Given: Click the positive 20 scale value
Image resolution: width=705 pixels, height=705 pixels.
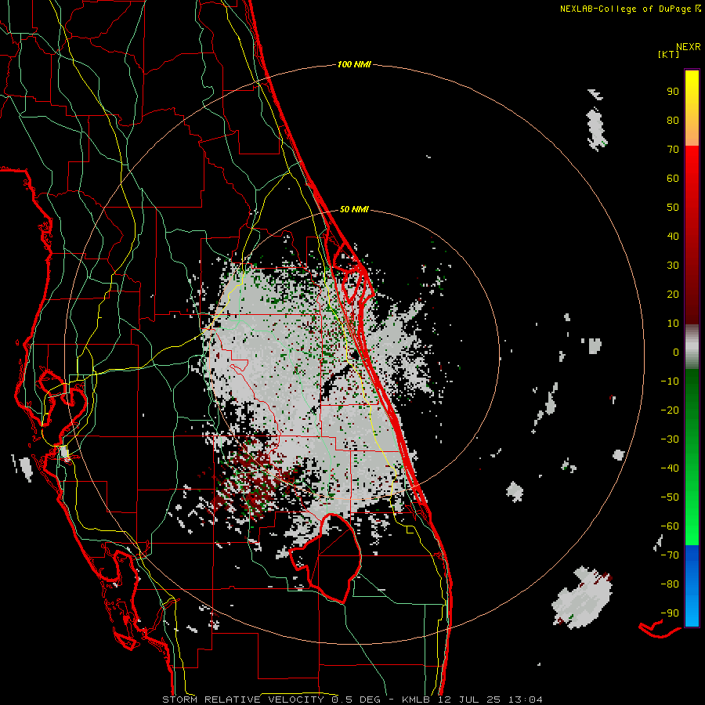Looking at the screenshot, I should (x=673, y=294).
